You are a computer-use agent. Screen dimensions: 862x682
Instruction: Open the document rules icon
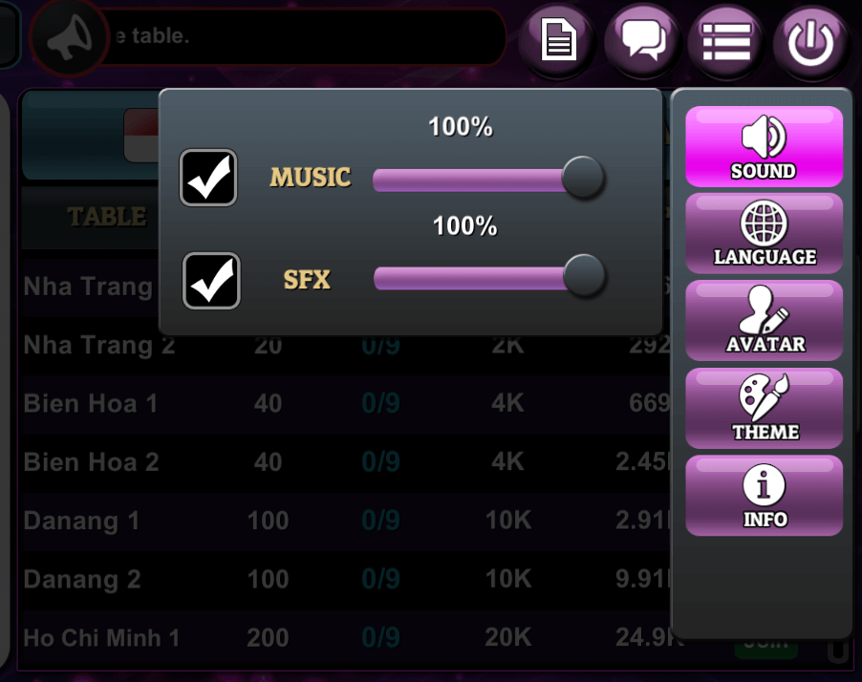(x=557, y=41)
